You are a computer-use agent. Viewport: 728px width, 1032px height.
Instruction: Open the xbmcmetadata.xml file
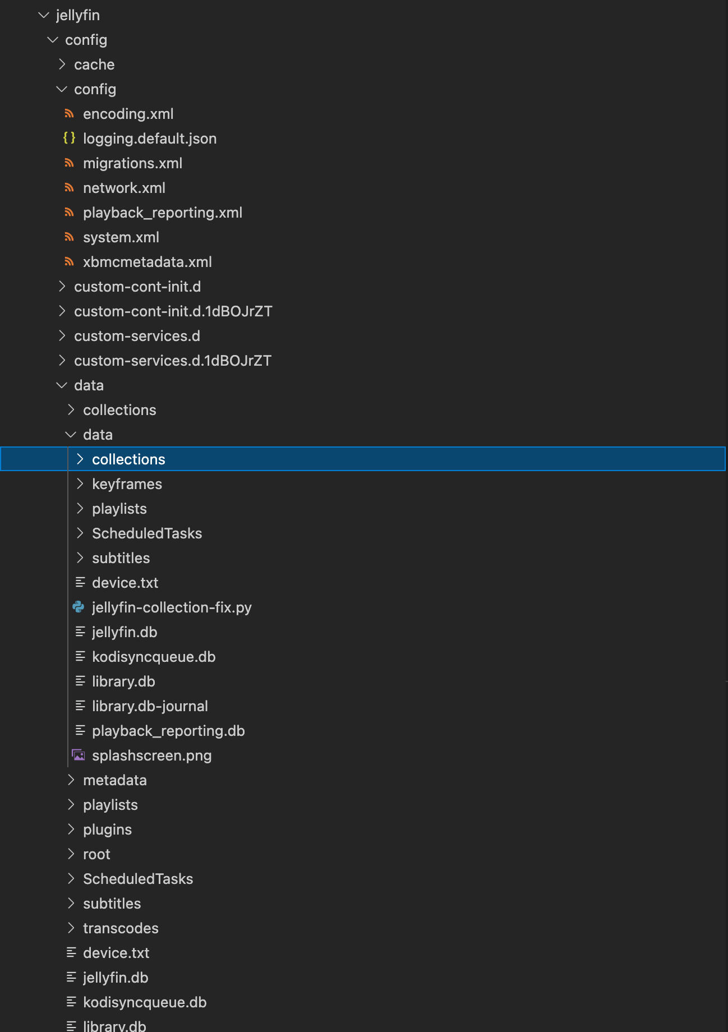coord(148,261)
